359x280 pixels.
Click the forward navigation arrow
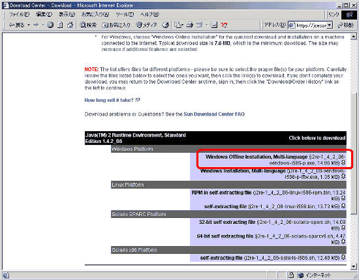point(36,25)
